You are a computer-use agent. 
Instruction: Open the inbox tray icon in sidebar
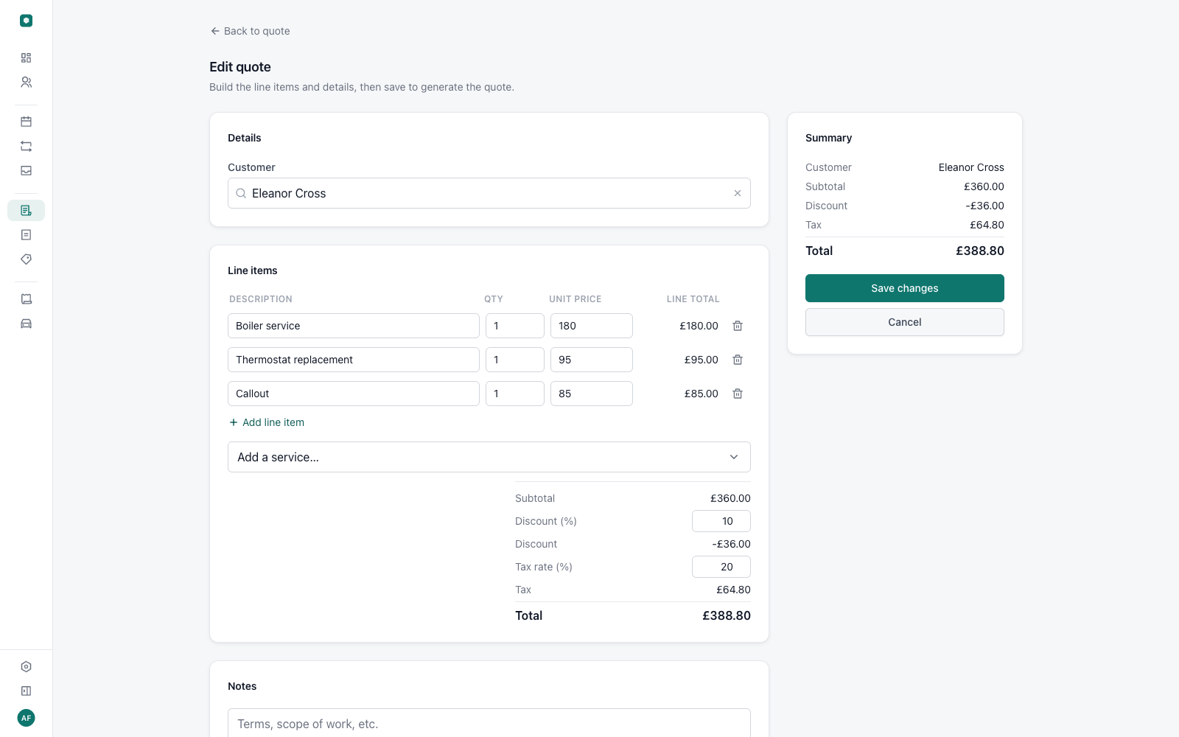pyautogui.click(x=26, y=170)
